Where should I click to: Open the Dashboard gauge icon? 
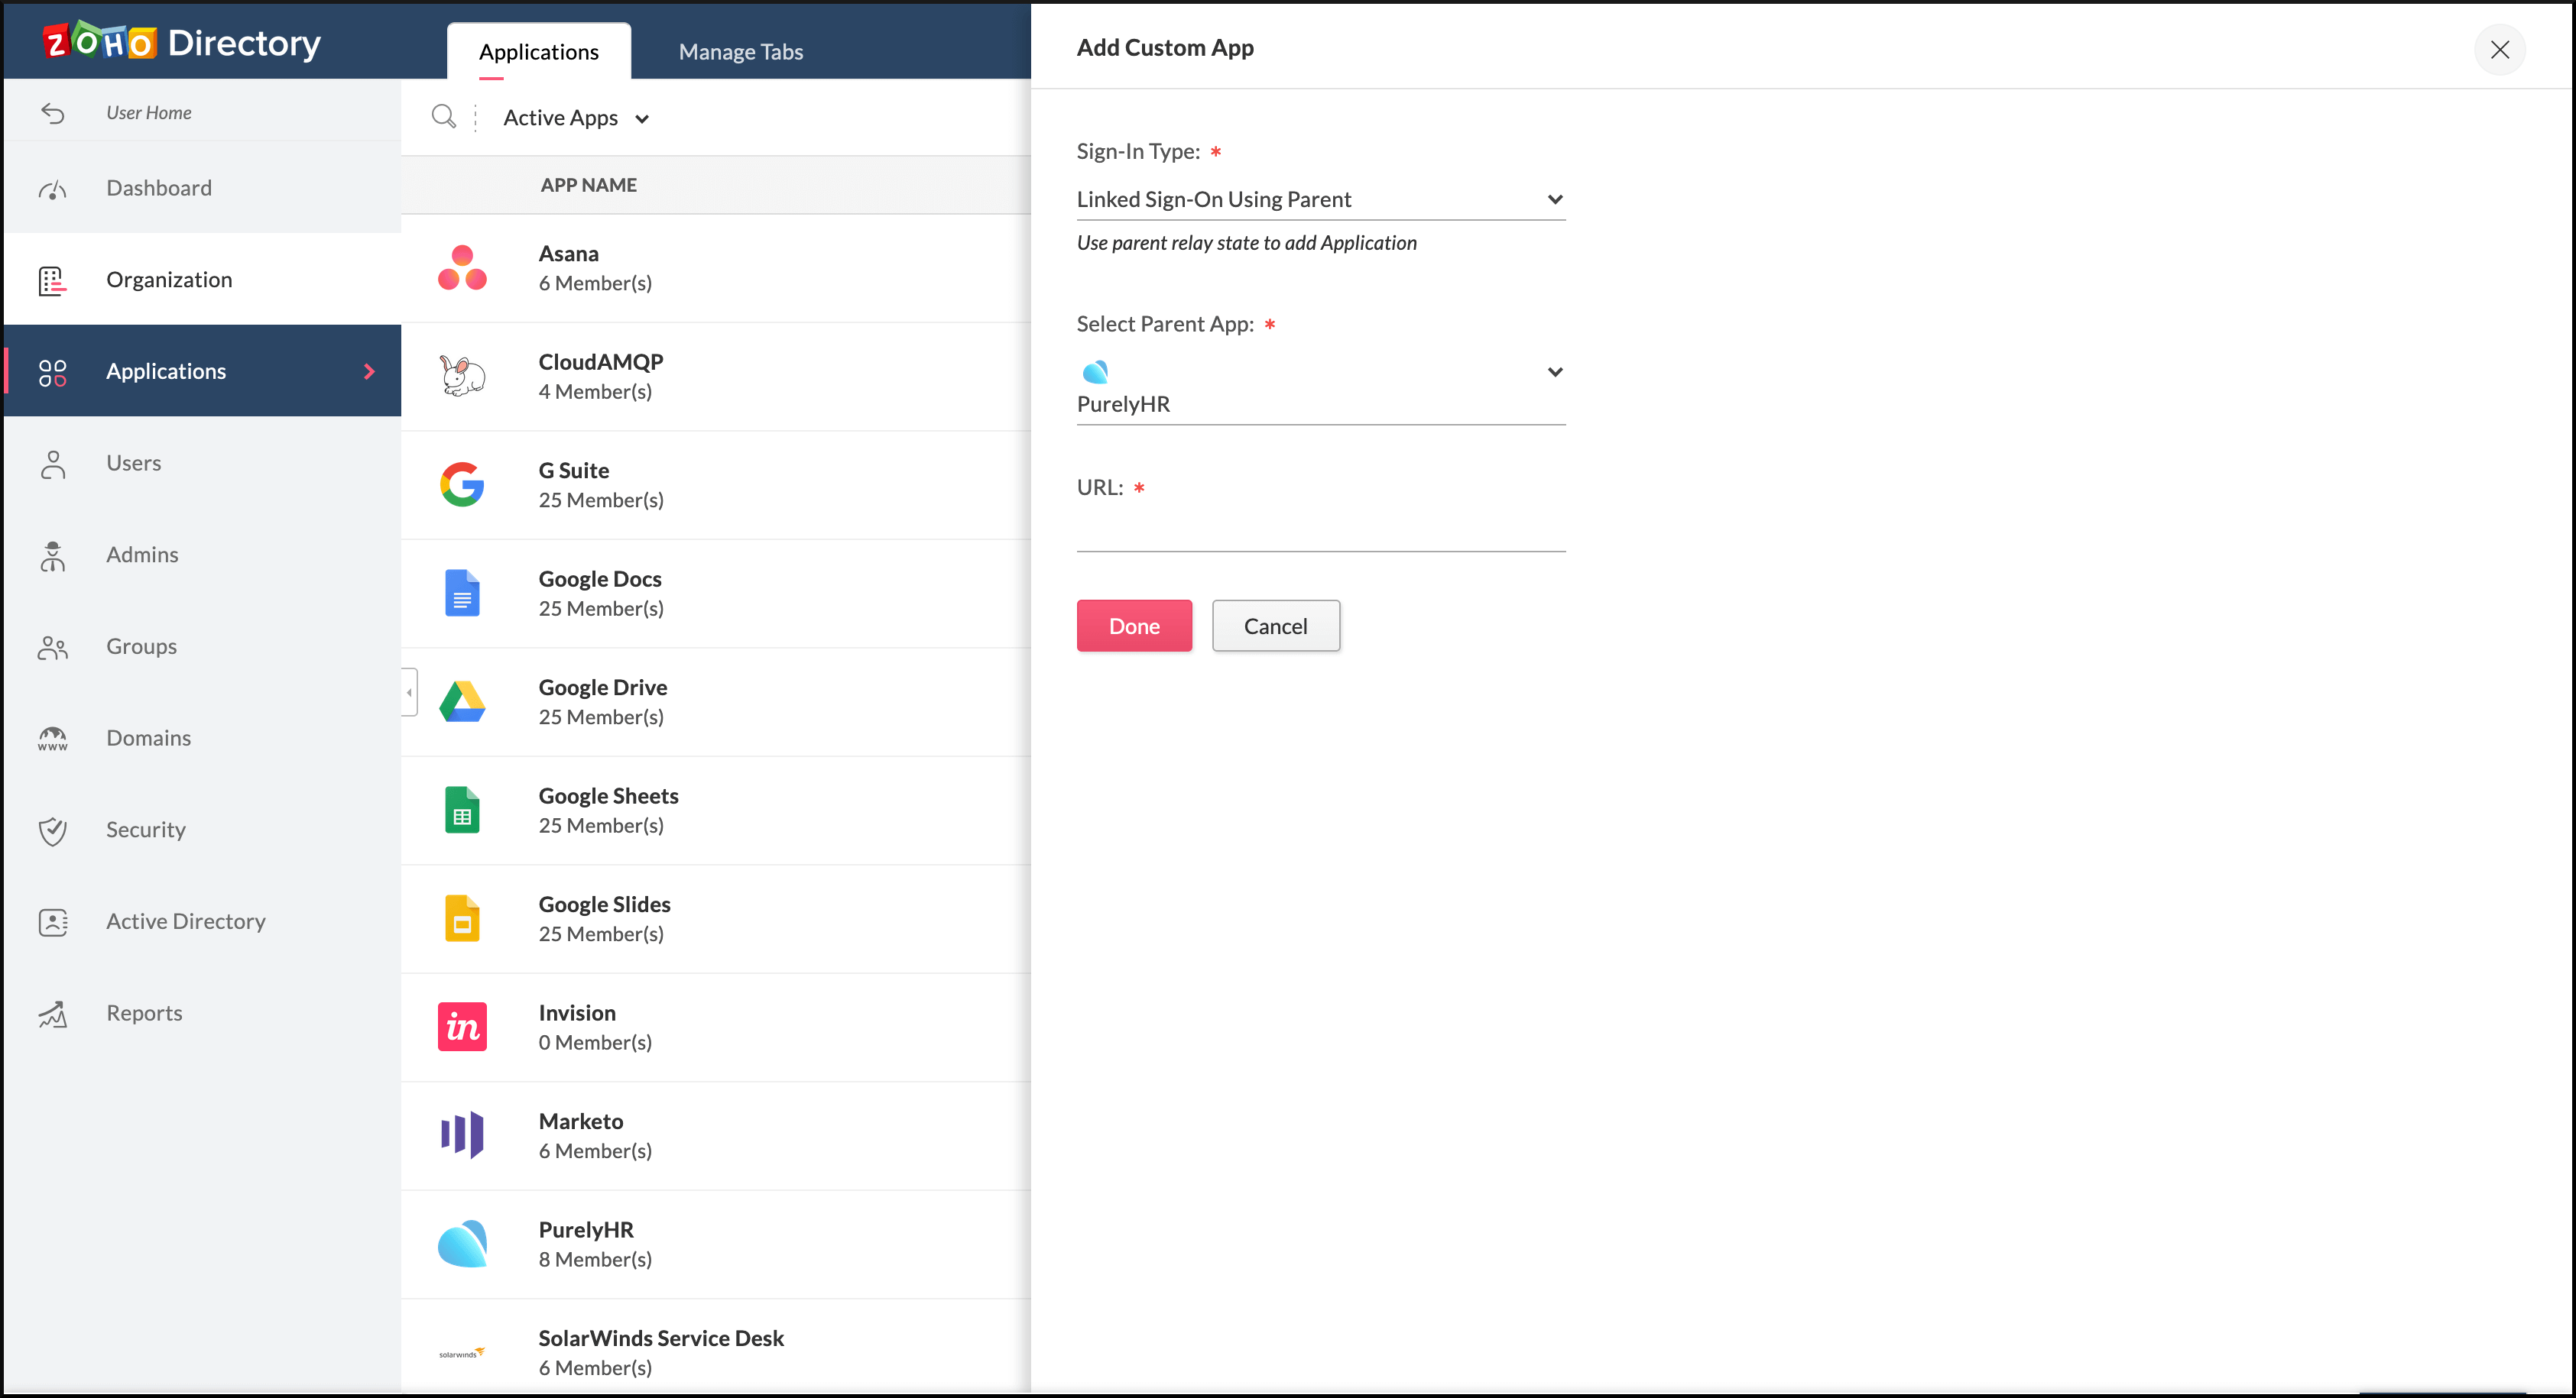coord(52,189)
